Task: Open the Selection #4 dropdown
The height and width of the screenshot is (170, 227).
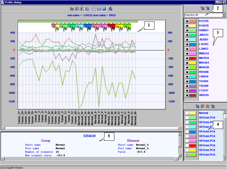Action: point(223,15)
